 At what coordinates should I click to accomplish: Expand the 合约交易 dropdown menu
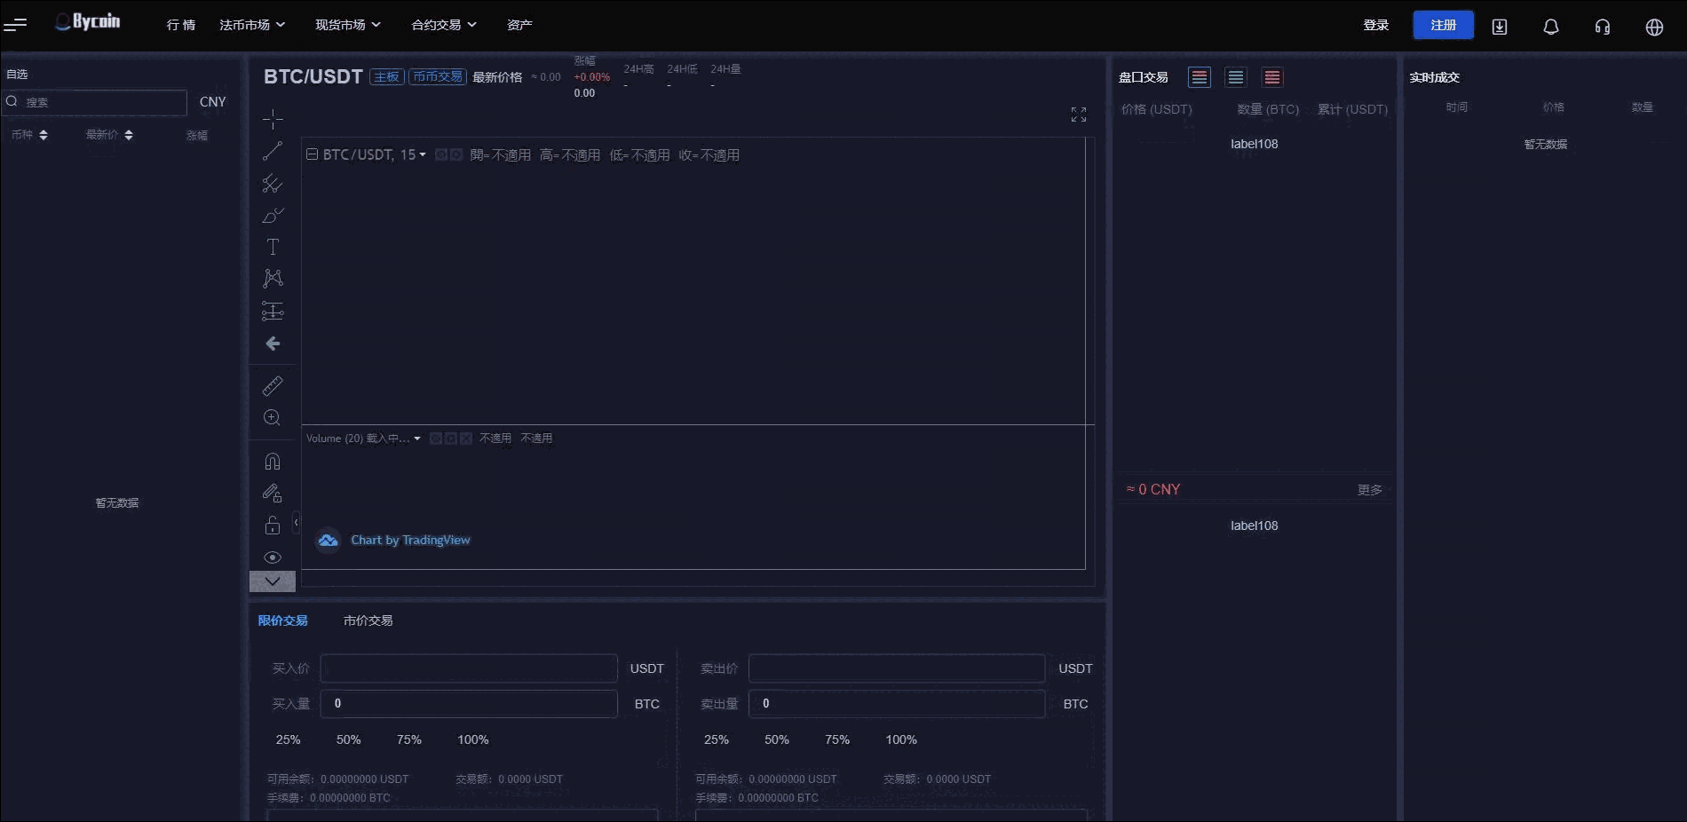pyautogui.click(x=444, y=25)
